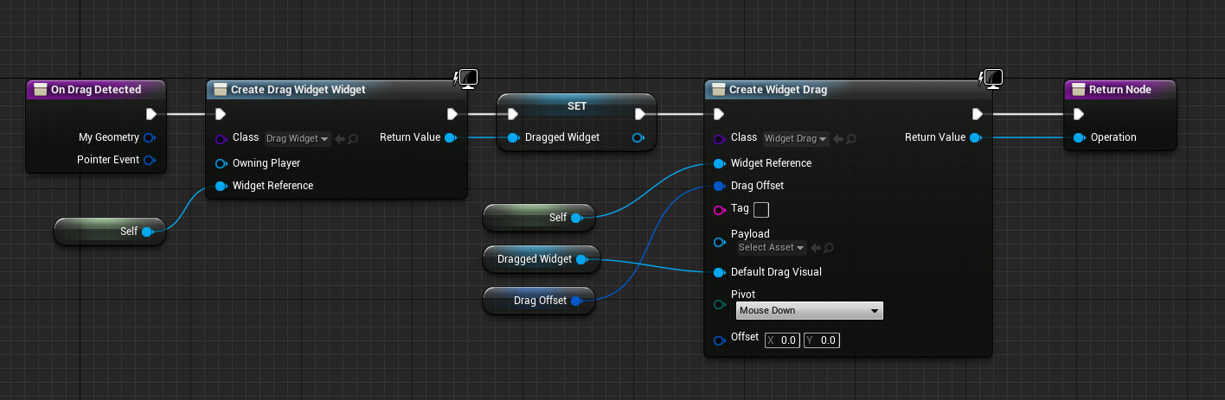Select the SET Dragged Widget node title

(x=576, y=105)
